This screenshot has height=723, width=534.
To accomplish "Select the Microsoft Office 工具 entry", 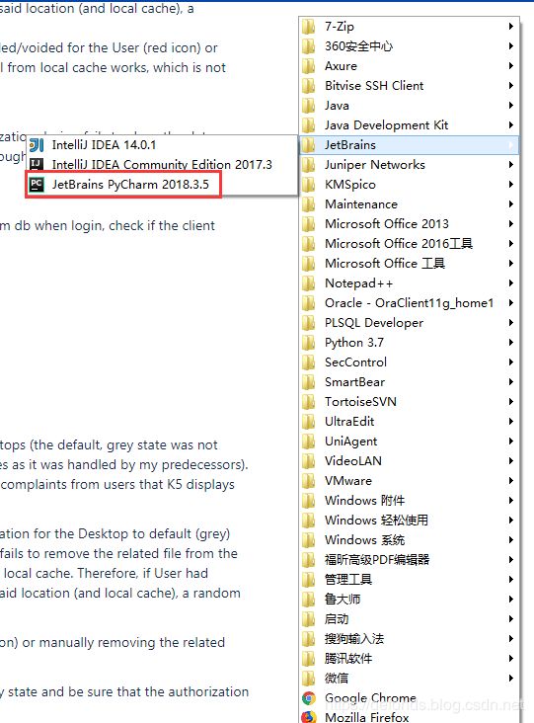I will [x=410, y=264].
